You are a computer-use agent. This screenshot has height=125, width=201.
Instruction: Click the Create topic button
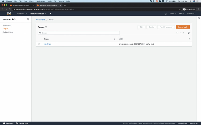coord(183,27)
